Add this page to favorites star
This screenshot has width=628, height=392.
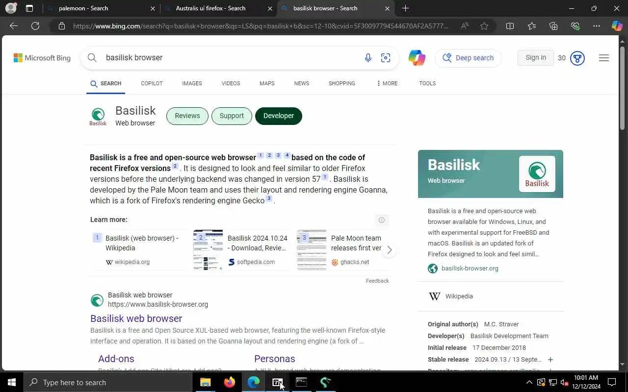[484, 26]
